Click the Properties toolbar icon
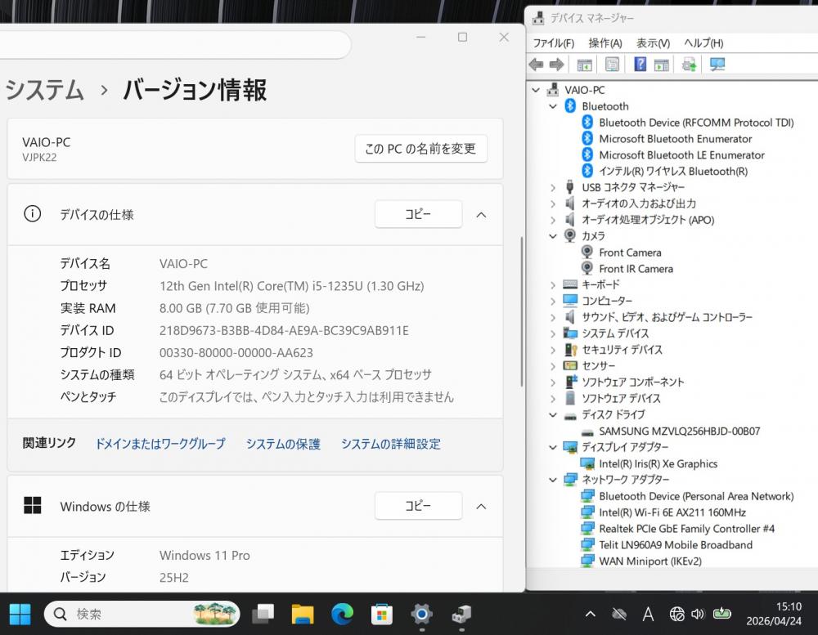 click(x=612, y=65)
